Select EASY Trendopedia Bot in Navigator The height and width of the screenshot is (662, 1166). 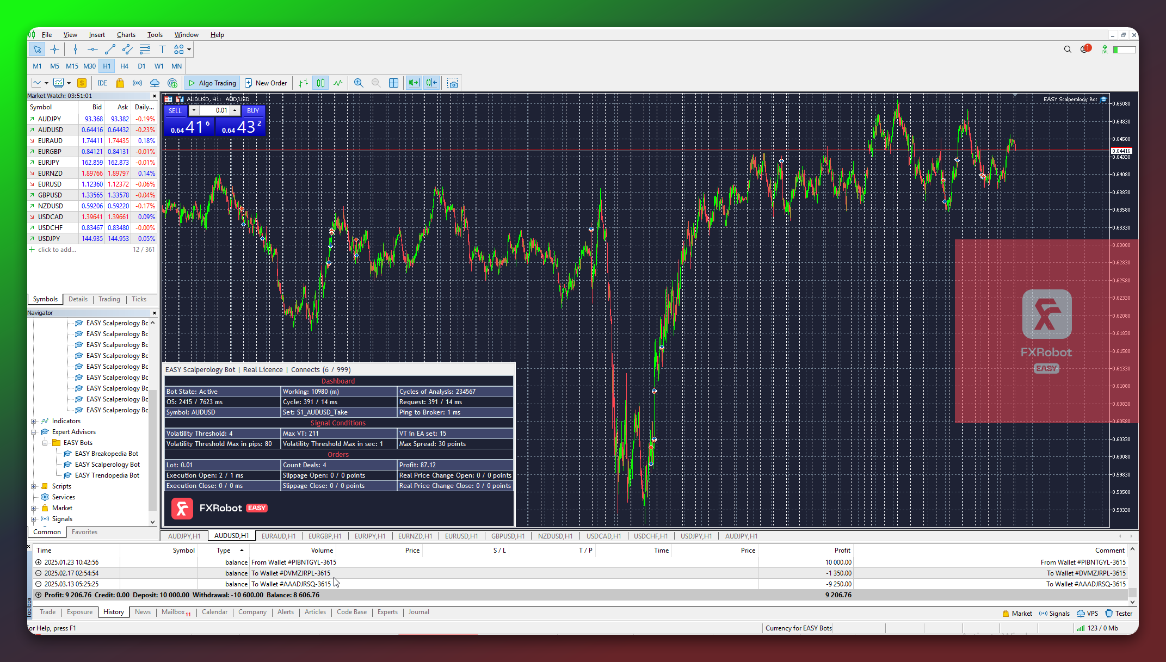point(107,475)
